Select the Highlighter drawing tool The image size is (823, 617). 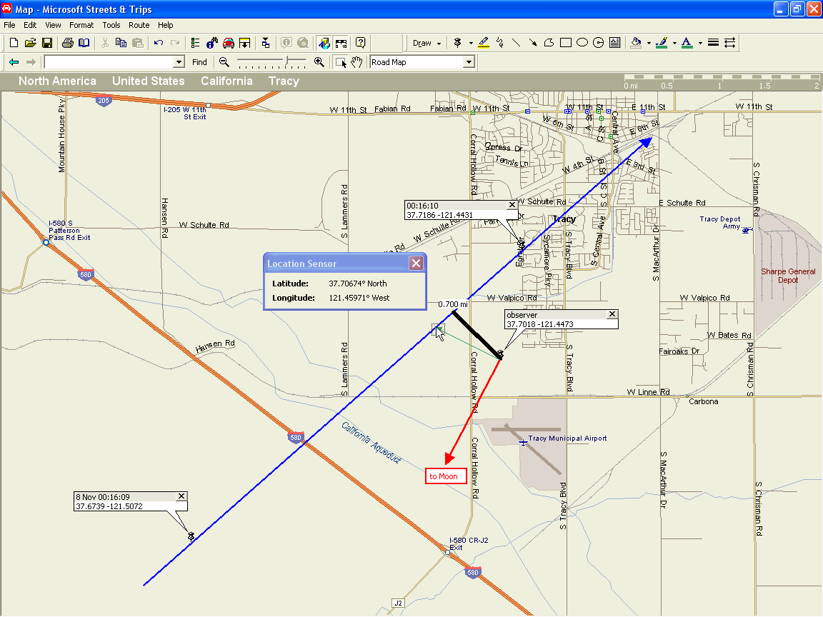[x=484, y=43]
